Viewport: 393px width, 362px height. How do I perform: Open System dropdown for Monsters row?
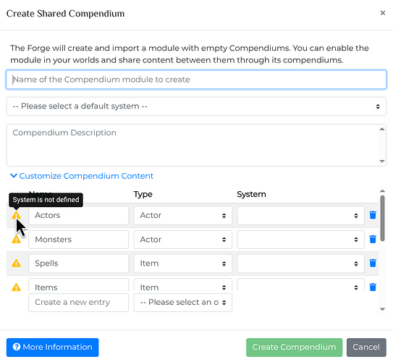[300, 240]
